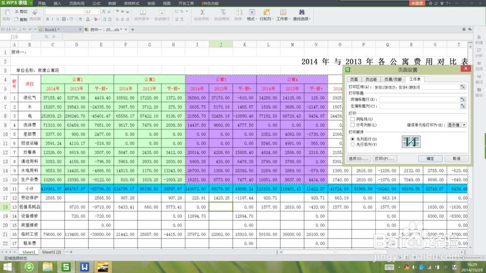Image resolution: width=486 pixels, height=273 pixels.
Task: Select 先列后行 print order radio
Action: (x=352, y=139)
